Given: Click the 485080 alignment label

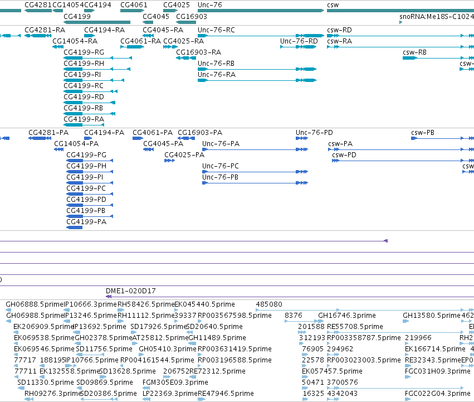Looking at the screenshot, I should [x=269, y=304].
